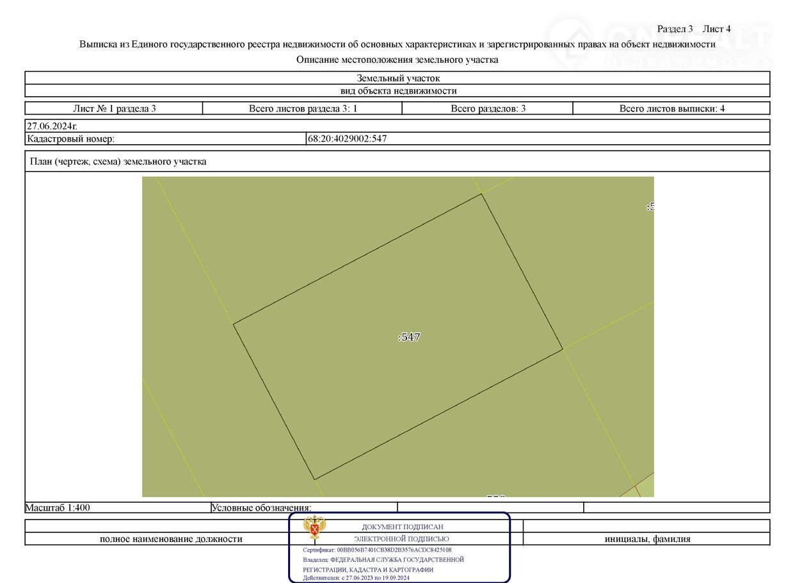Click the coat-of-arms emblem in signature stamp

pyautogui.click(x=314, y=529)
